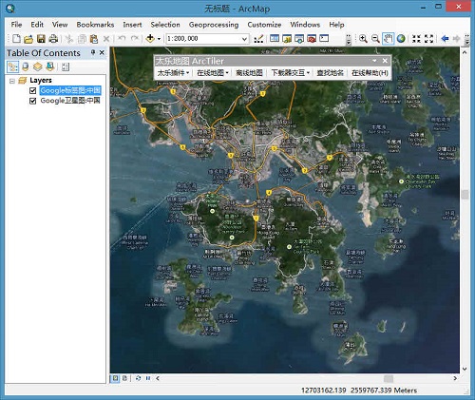Switch to Layout View at map bottom

pyautogui.click(x=125, y=378)
